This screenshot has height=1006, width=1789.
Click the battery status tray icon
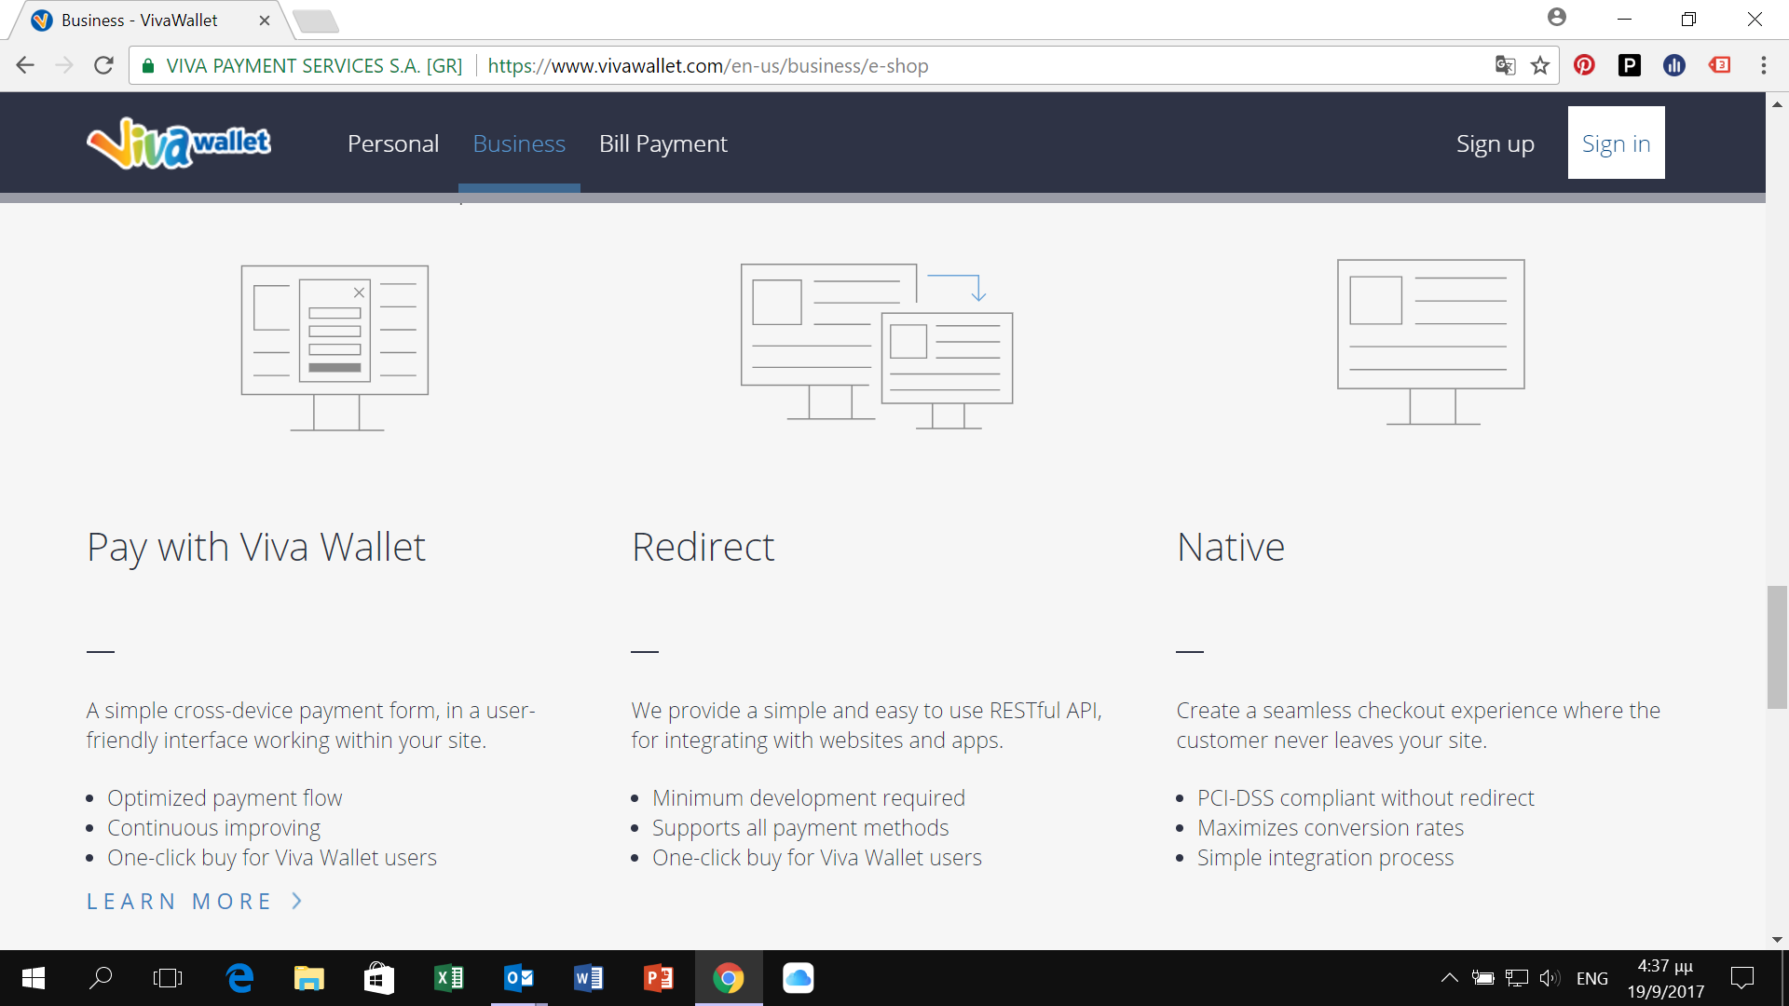[x=1482, y=978]
